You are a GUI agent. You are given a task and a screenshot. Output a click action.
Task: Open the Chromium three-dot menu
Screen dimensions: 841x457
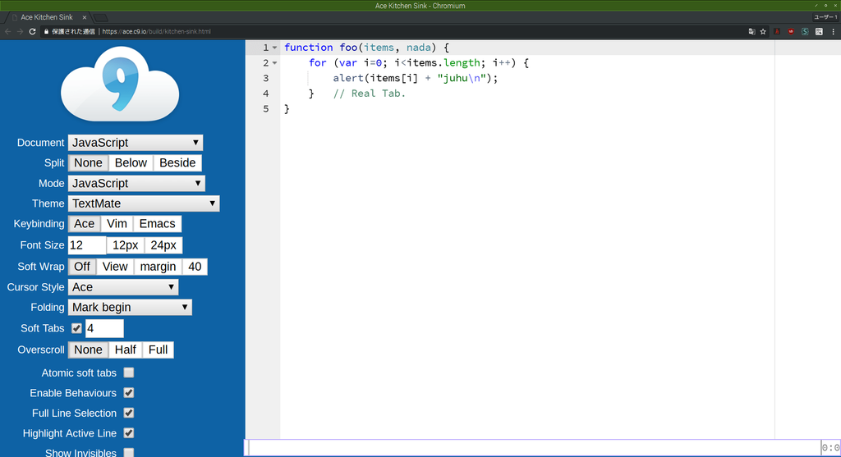833,32
